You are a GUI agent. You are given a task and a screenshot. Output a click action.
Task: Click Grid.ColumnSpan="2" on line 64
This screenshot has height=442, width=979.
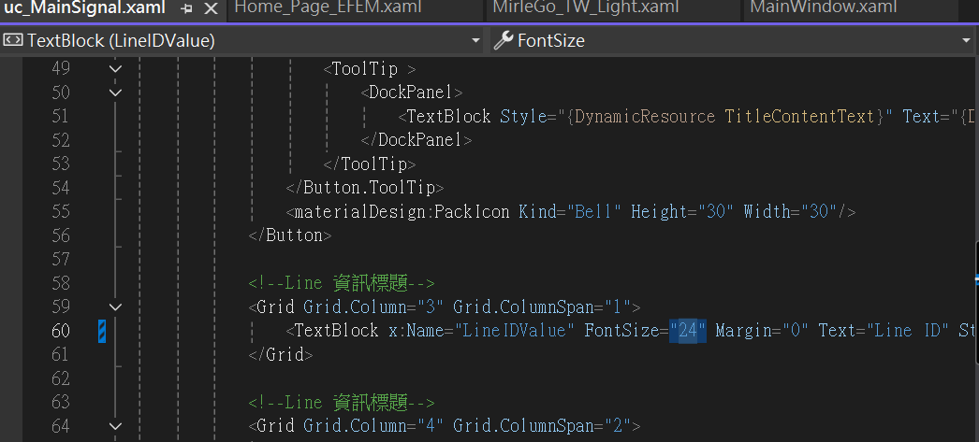click(543, 426)
